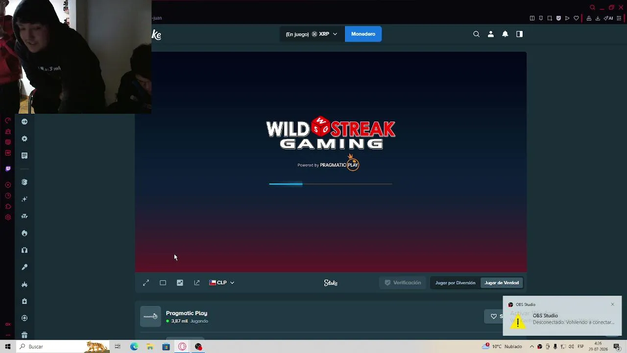
Task: Switch to Opera GX in taskbar
Action: [x=182, y=347]
